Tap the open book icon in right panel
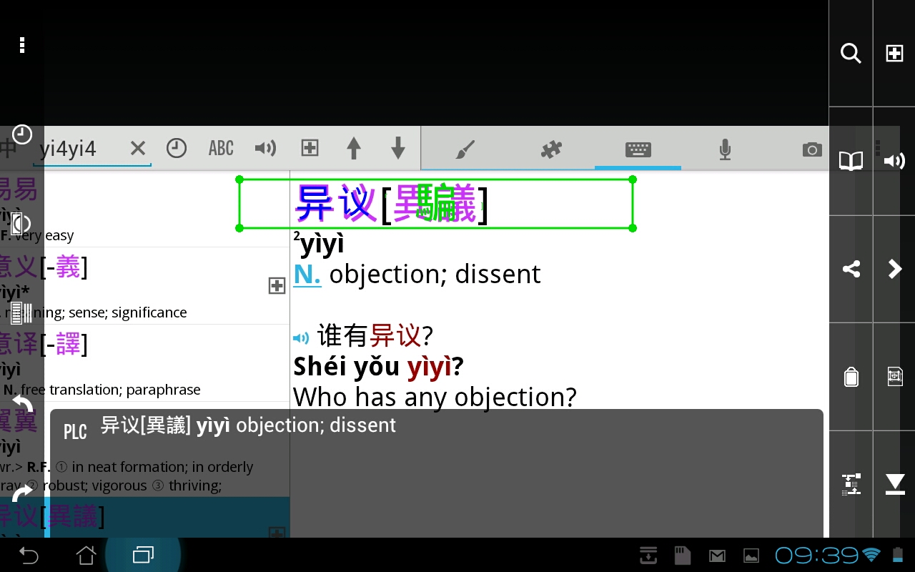 851,161
